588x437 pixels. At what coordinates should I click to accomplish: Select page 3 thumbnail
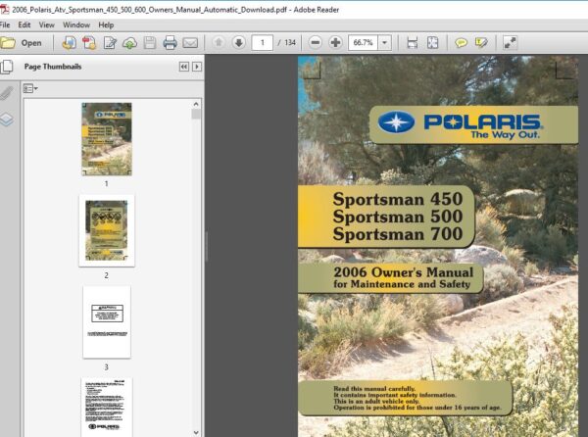point(107,322)
